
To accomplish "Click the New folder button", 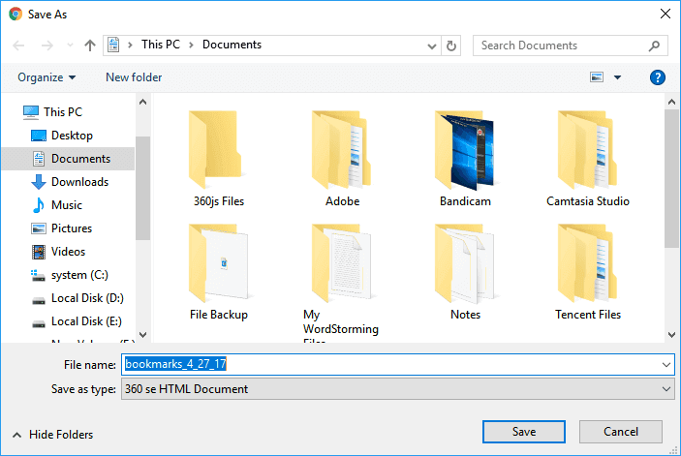I will pyautogui.click(x=134, y=77).
